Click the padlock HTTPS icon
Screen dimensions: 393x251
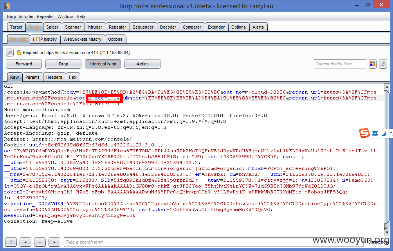(18, 52)
